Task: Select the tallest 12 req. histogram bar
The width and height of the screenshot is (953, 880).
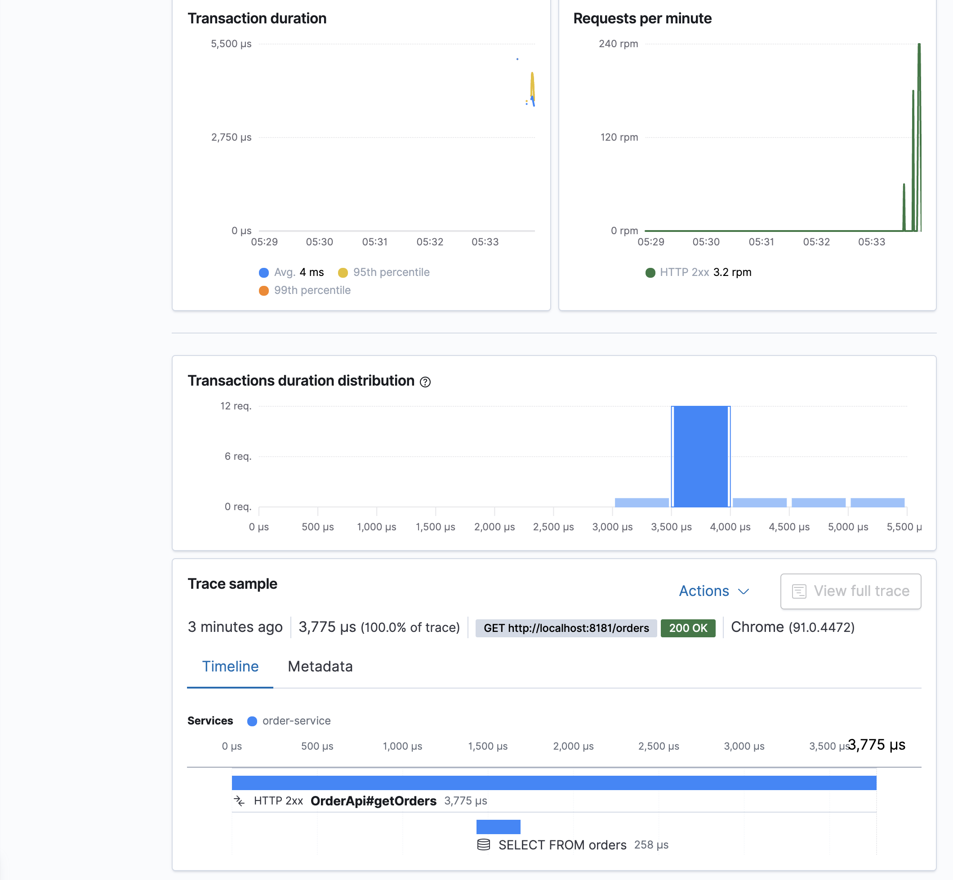Action: click(x=700, y=456)
